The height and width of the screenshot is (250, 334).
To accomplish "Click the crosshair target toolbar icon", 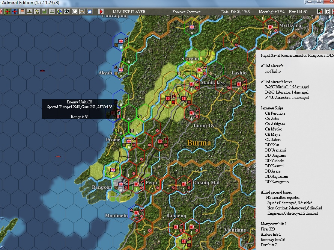I will pos(67,12).
